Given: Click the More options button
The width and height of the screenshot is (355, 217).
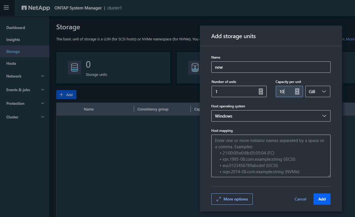Looking at the screenshot, I should click(232, 199).
